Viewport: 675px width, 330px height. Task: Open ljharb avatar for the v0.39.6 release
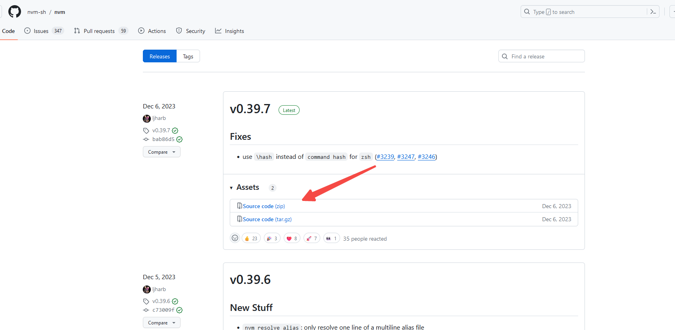click(x=147, y=289)
